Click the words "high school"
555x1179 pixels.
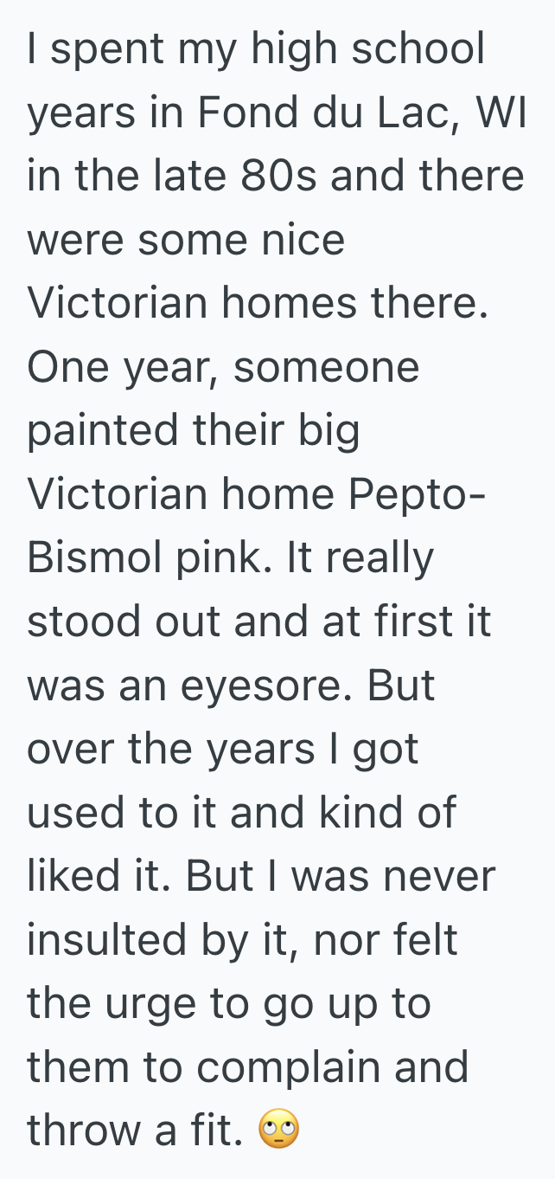(367, 49)
